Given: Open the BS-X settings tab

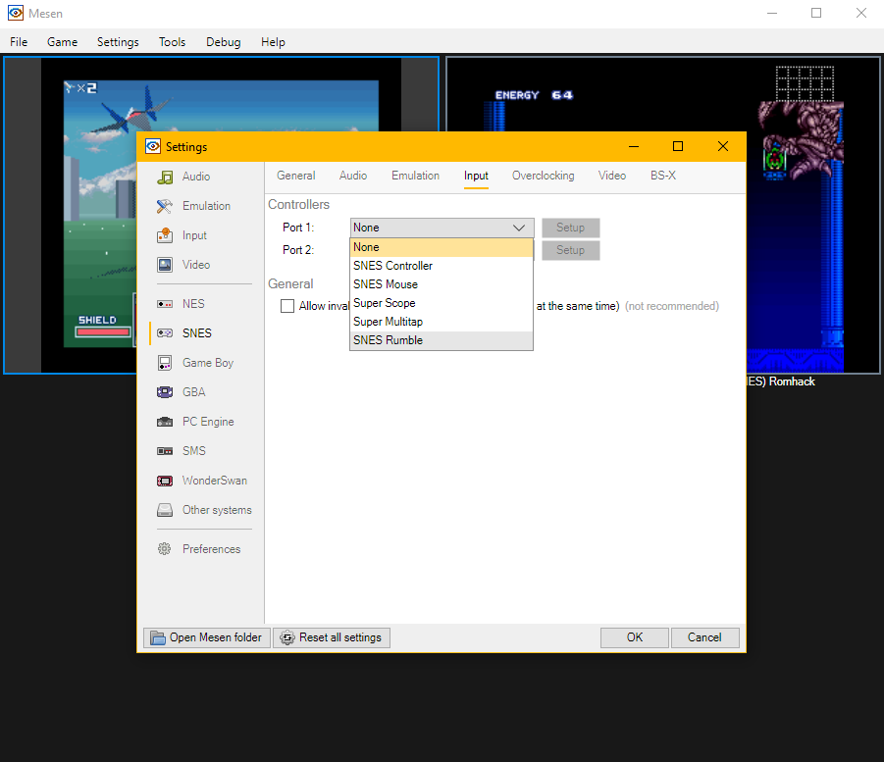Looking at the screenshot, I should tap(662, 176).
